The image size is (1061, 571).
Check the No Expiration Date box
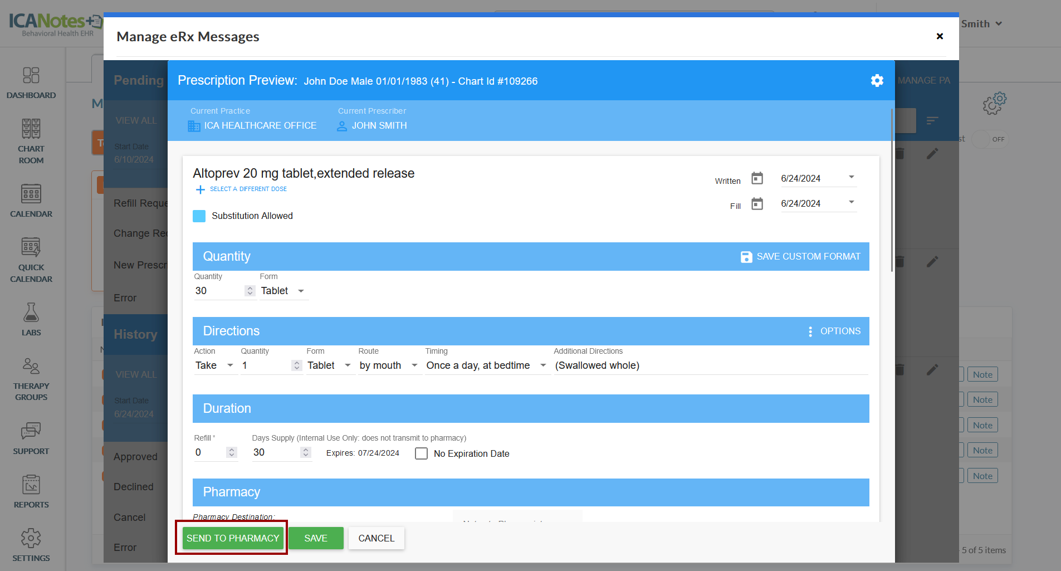pos(422,453)
